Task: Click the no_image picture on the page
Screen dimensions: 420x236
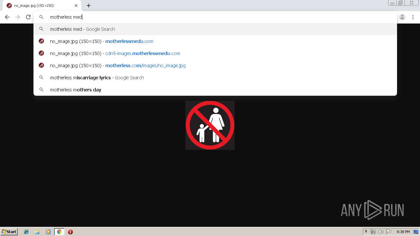Action: click(210, 125)
